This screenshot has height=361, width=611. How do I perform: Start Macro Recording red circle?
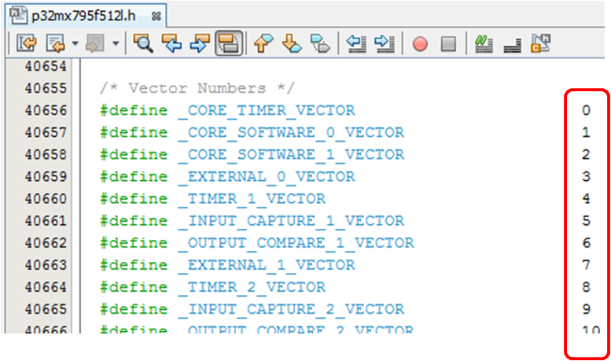pyautogui.click(x=420, y=43)
